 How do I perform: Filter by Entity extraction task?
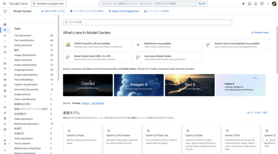34,45
